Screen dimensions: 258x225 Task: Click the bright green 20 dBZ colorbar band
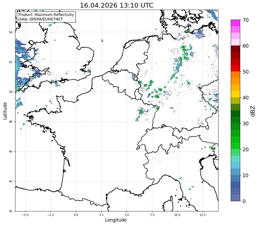tap(235, 146)
